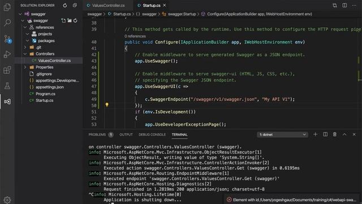Maximize panel with up chevron
This screenshot has width=362, height=204.
tap(344, 134)
